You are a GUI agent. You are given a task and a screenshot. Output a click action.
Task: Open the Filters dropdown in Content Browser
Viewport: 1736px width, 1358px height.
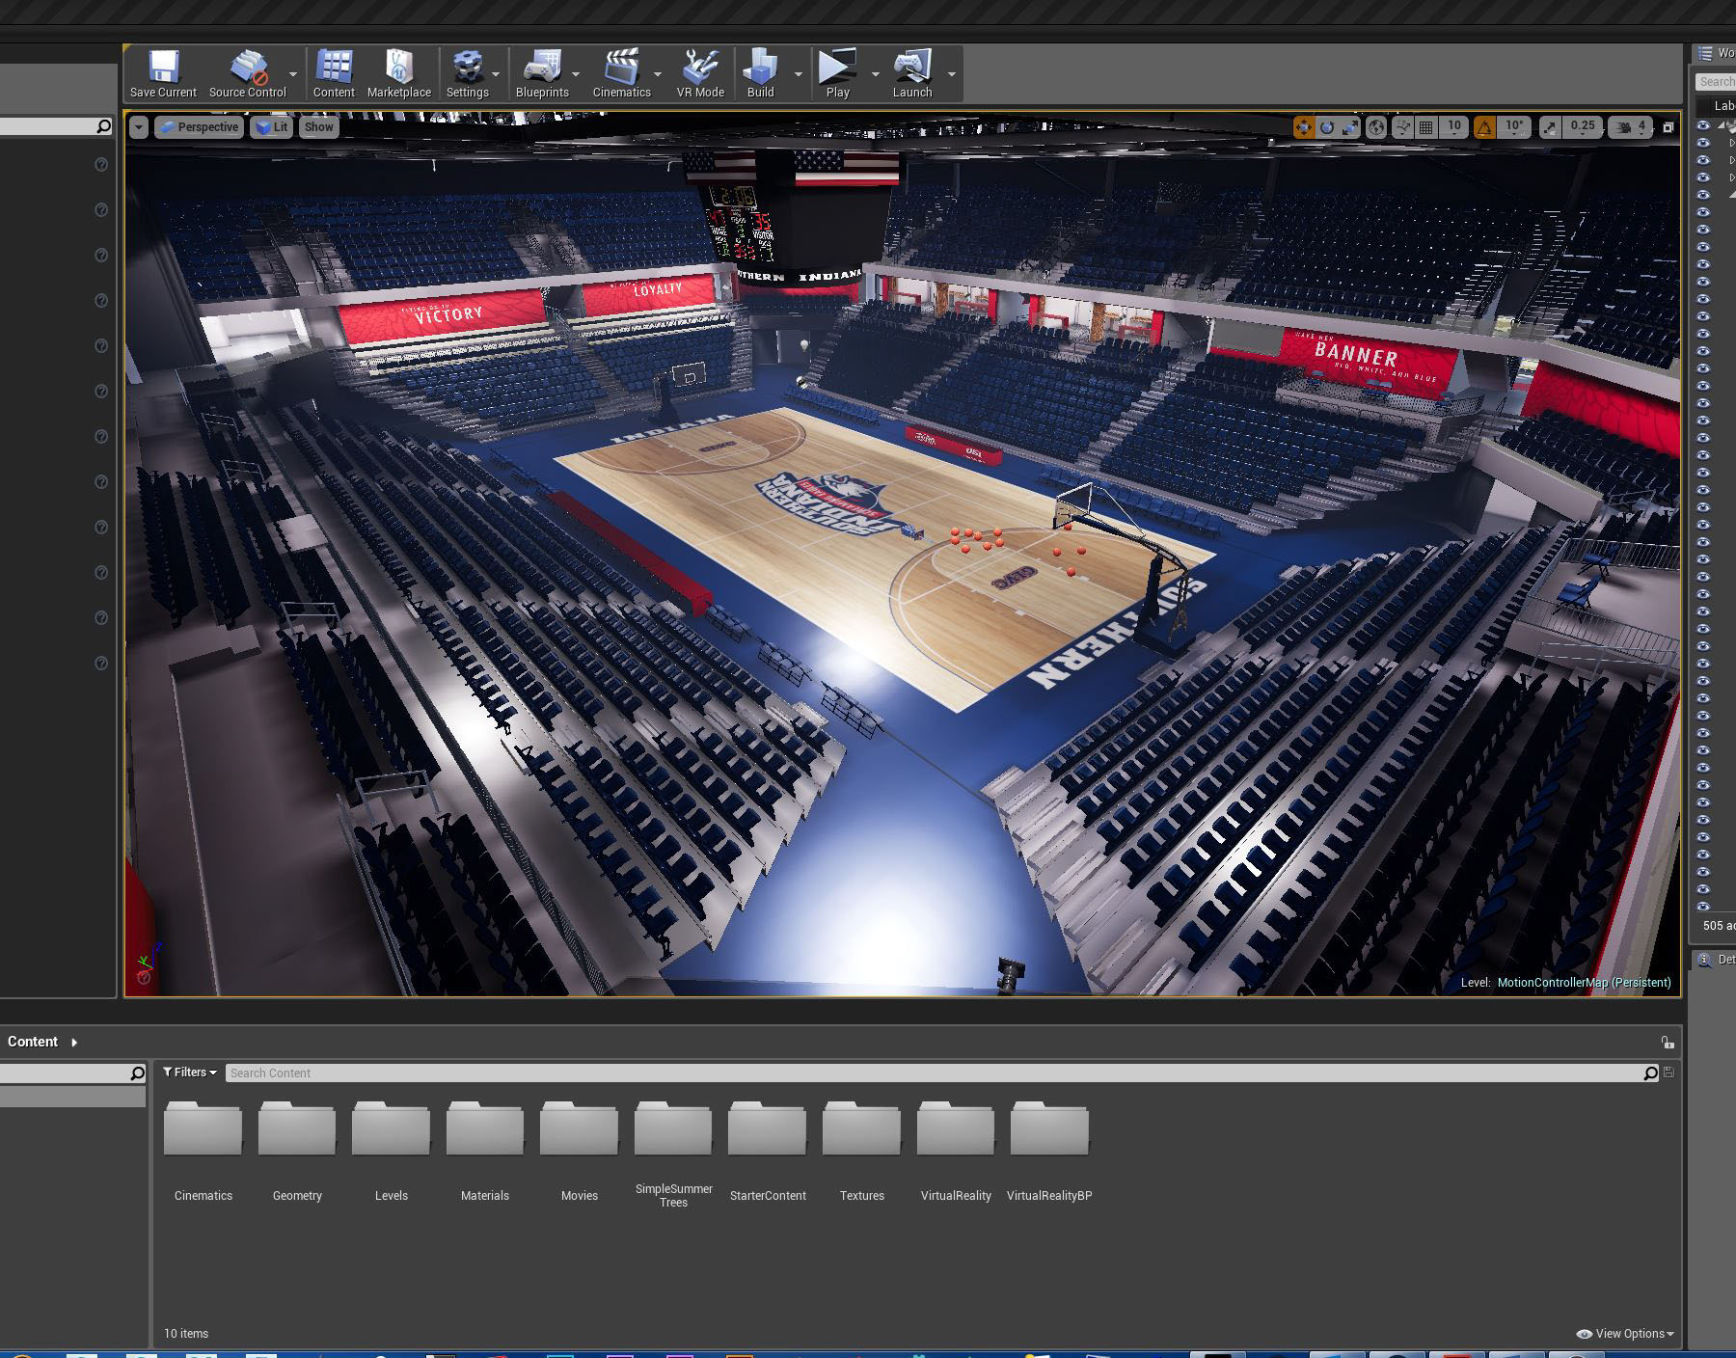click(189, 1073)
